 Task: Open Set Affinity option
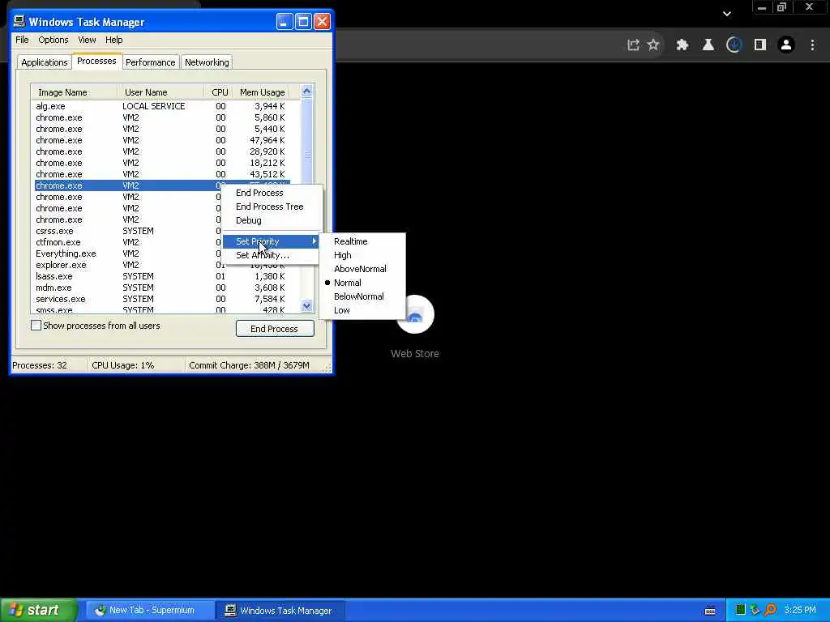pyautogui.click(x=271, y=255)
